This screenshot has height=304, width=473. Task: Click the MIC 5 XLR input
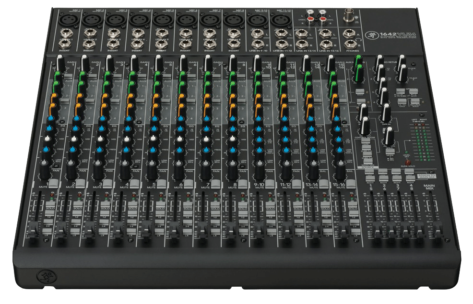(x=163, y=20)
